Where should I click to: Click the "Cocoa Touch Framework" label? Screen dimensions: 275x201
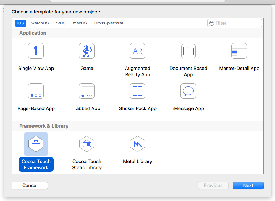click(36, 165)
